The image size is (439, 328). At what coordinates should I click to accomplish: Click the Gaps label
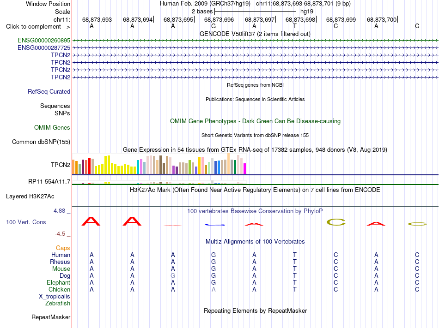coord(63,248)
